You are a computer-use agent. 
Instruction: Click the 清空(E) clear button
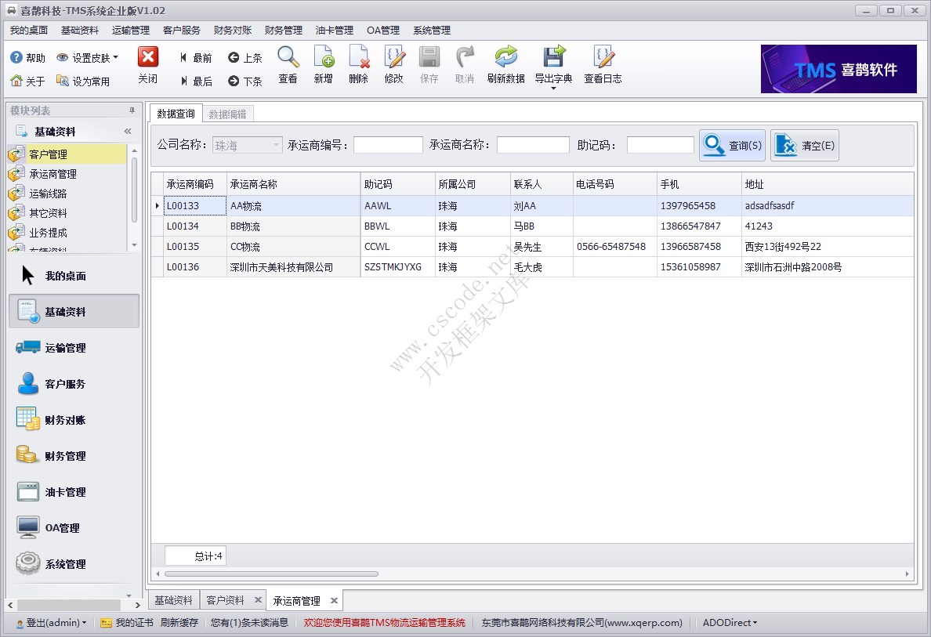(805, 146)
